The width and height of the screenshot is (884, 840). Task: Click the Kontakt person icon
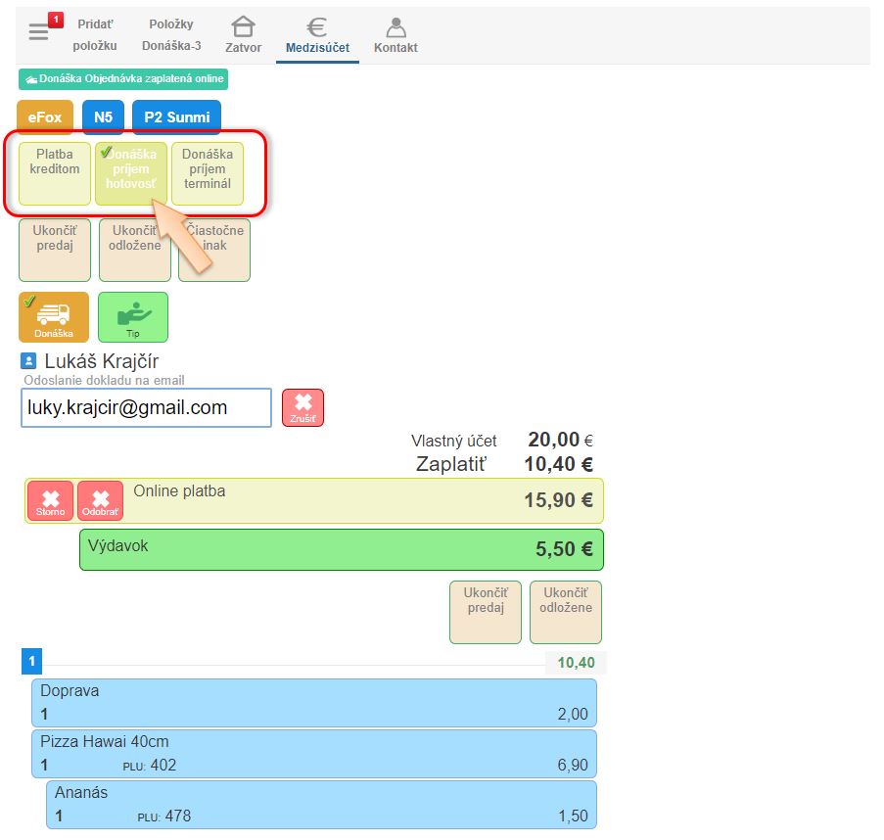395,27
